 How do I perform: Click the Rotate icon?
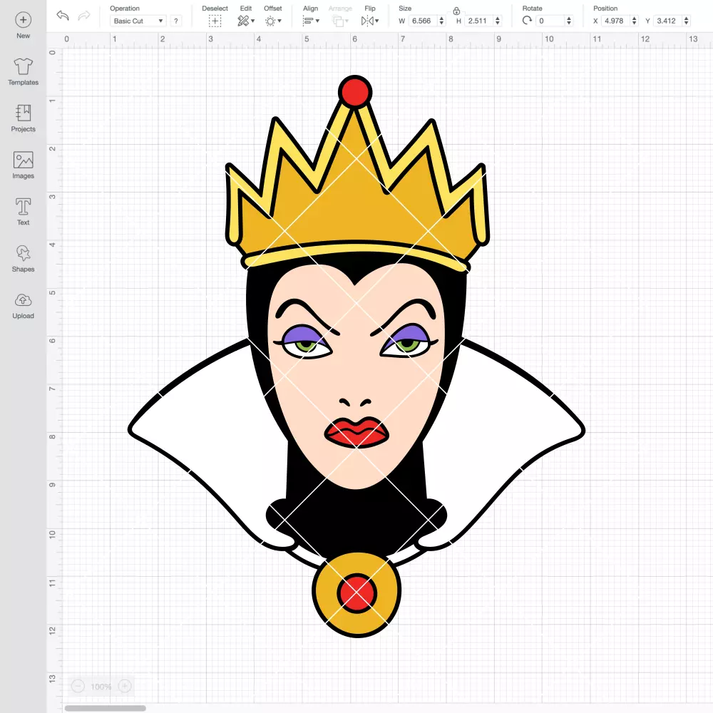coord(527,21)
